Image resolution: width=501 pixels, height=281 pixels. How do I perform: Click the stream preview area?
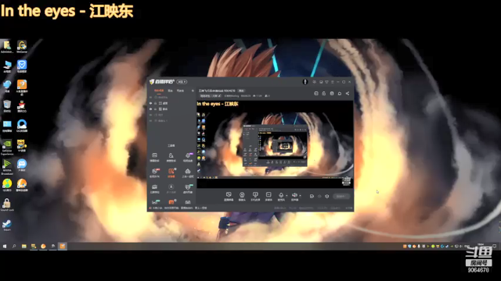(x=275, y=144)
